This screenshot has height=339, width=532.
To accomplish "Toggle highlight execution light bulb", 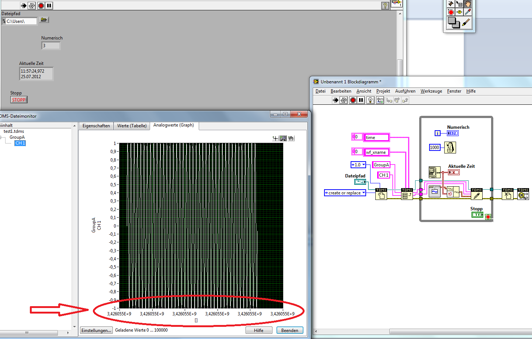I will click(x=371, y=100).
